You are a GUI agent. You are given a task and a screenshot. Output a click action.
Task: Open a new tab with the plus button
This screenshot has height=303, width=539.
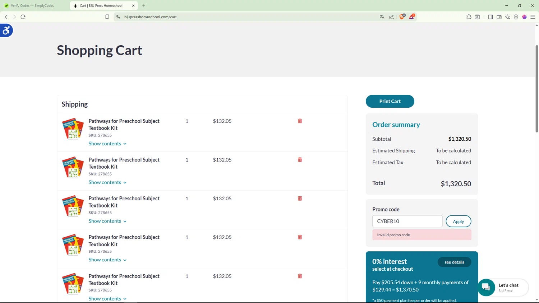[x=144, y=6]
